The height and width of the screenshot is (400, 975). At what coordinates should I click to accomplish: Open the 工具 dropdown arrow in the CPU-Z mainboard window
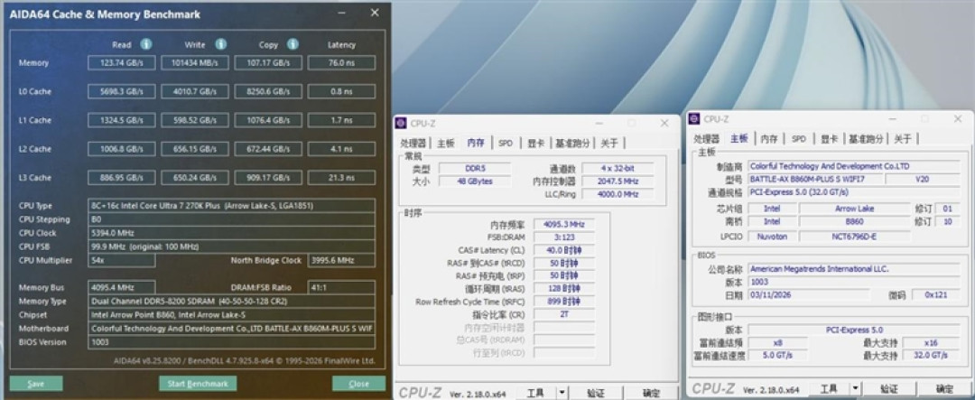pos(855,389)
